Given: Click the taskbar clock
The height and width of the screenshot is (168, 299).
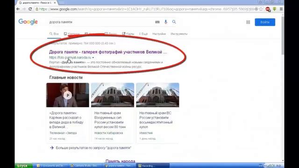Looking at the screenshot, I should (x=278, y=166).
